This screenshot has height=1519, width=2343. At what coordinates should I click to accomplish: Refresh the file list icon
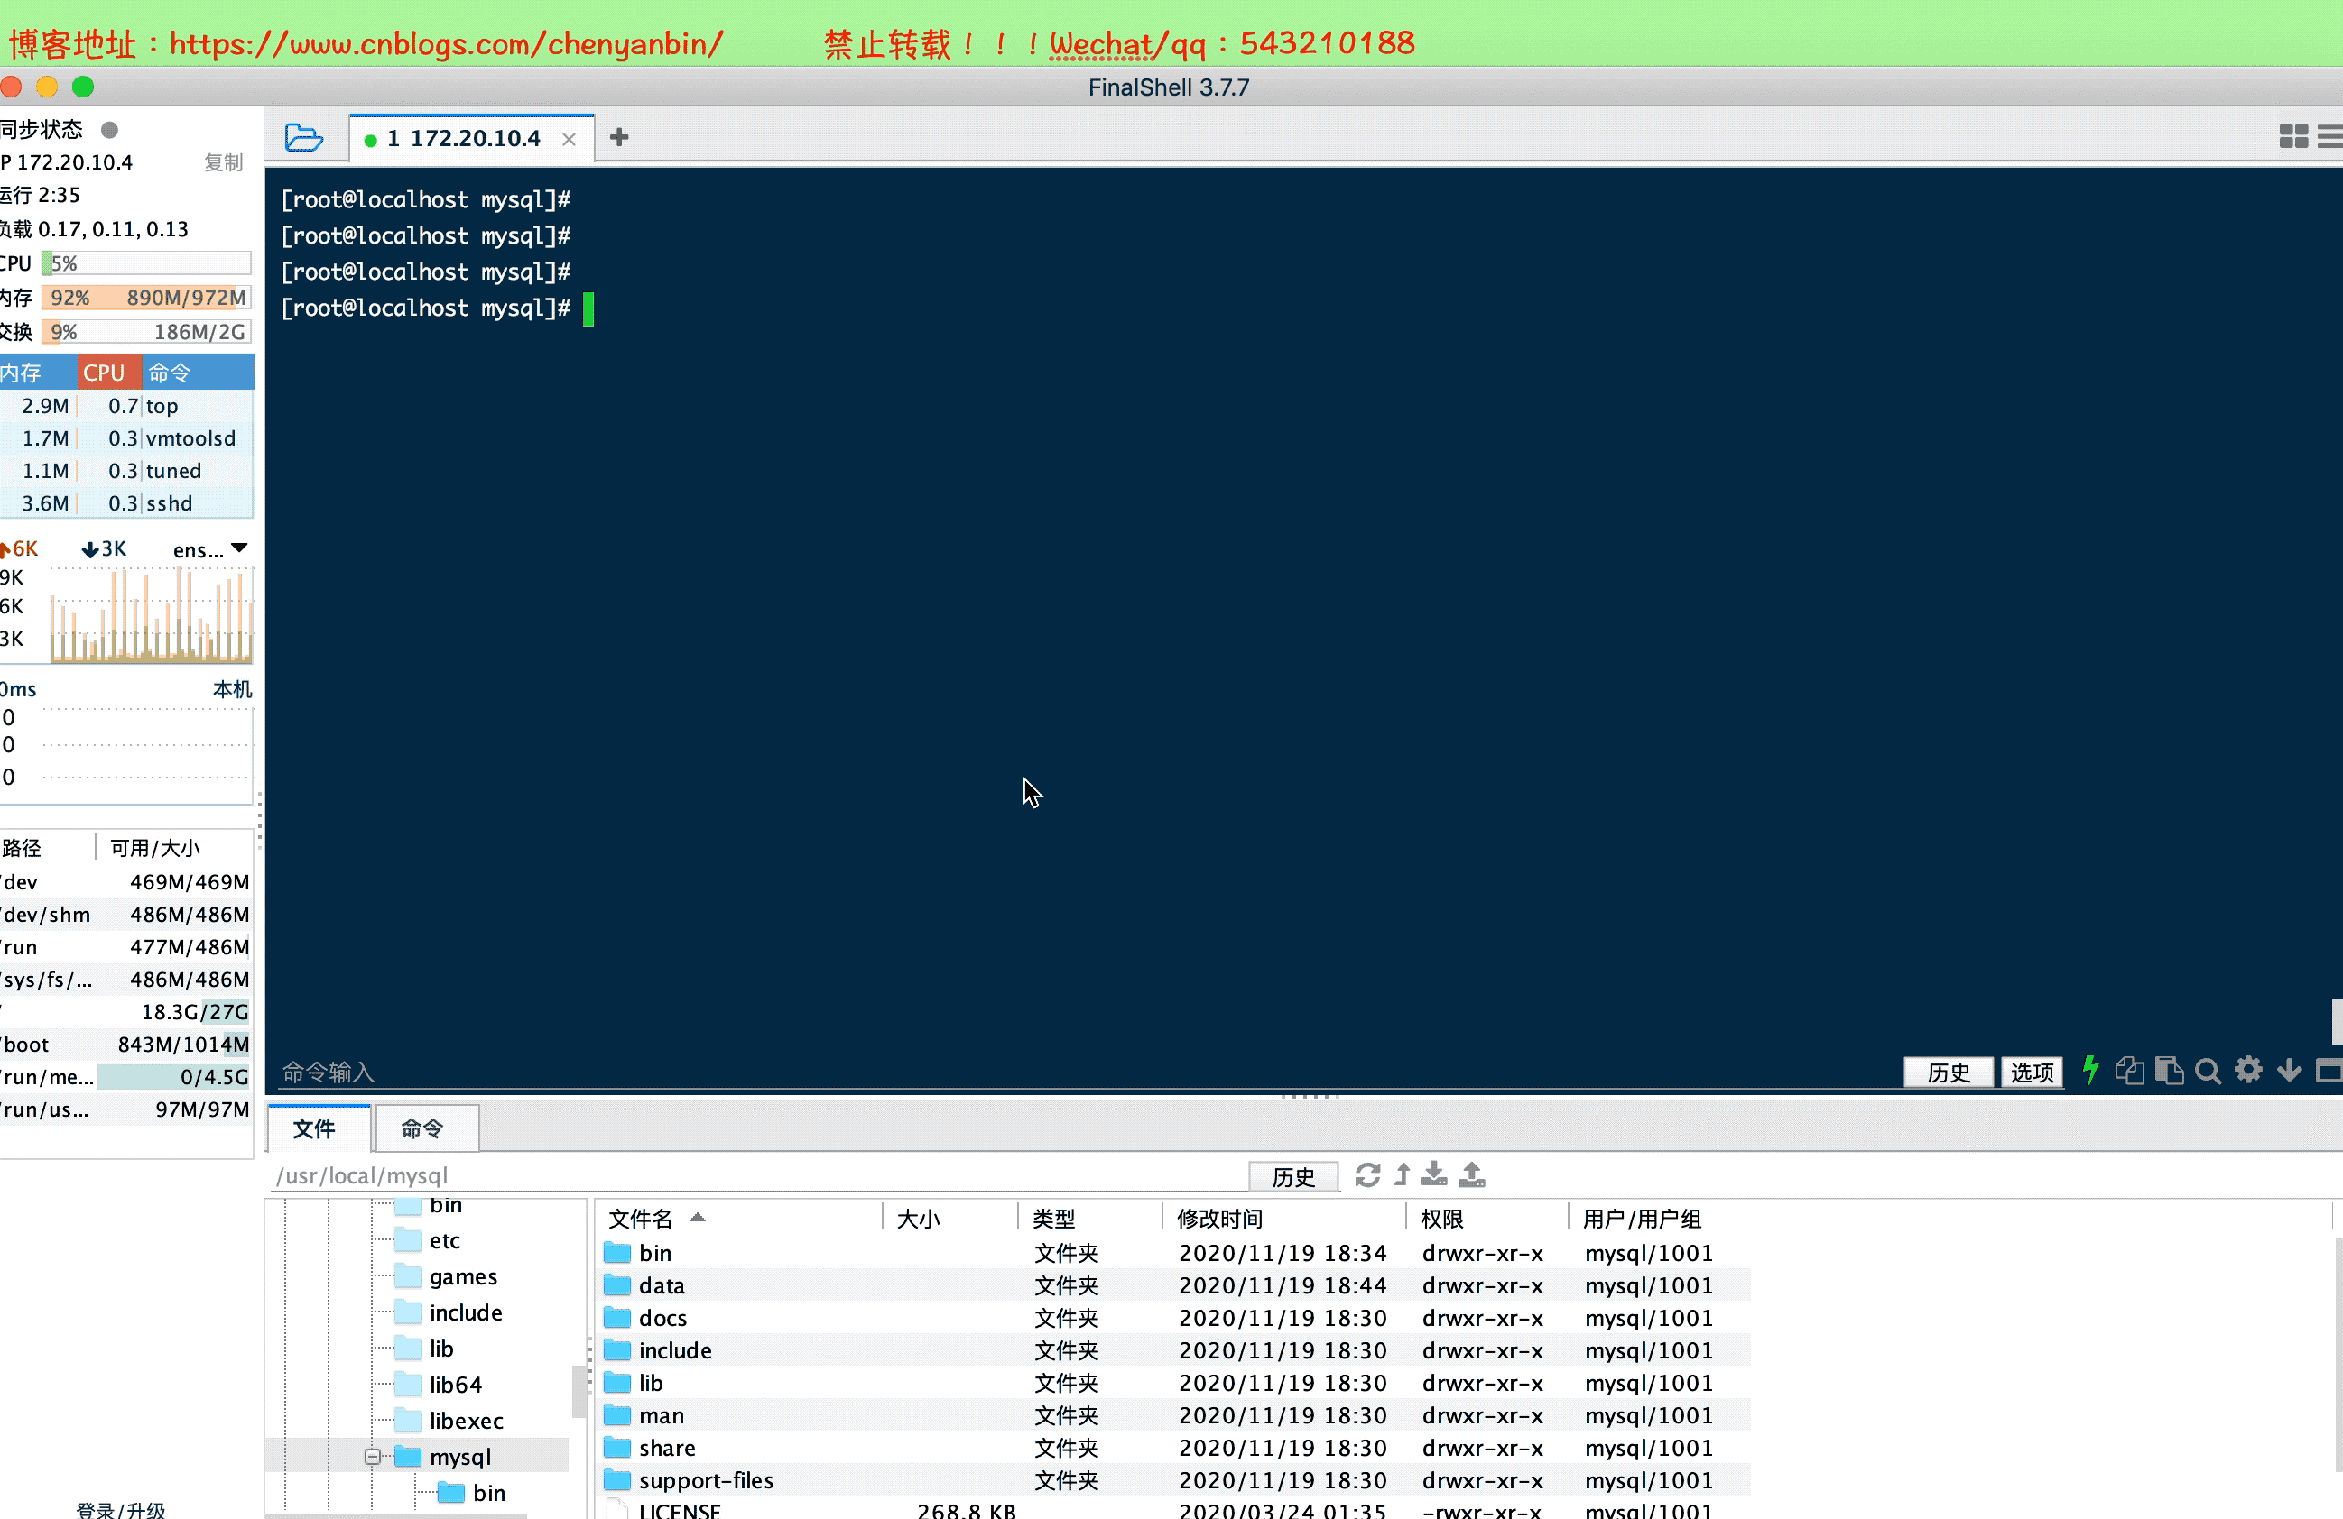pyautogui.click(x=1367, y=1174)
